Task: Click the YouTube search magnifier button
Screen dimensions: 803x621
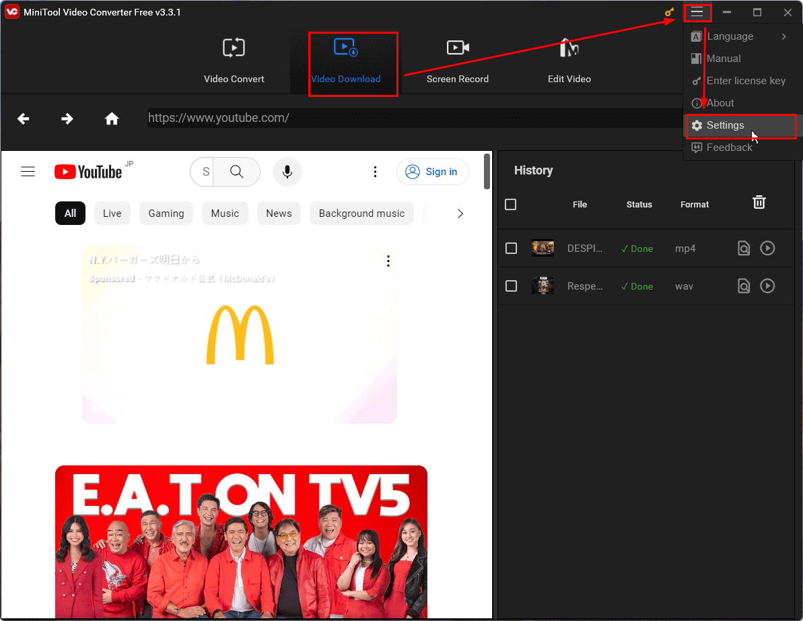Action: tap(237, 172)
